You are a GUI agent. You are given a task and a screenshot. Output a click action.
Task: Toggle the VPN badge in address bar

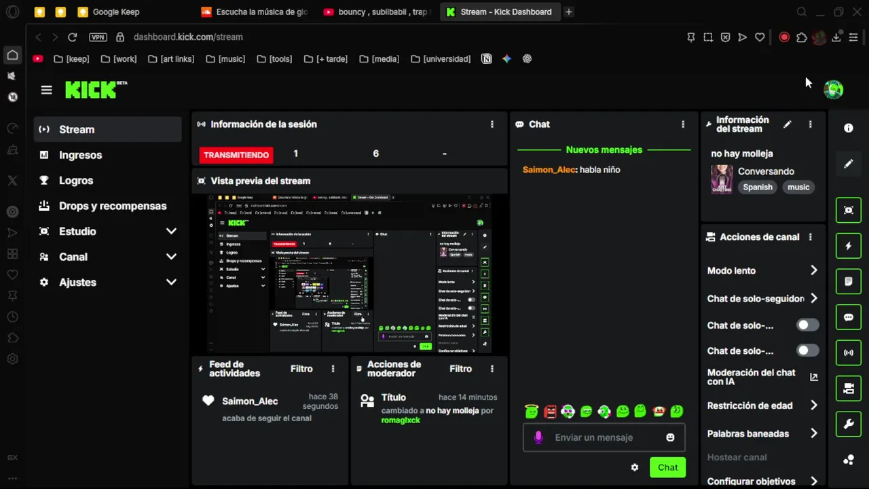[x=98, y=37]
